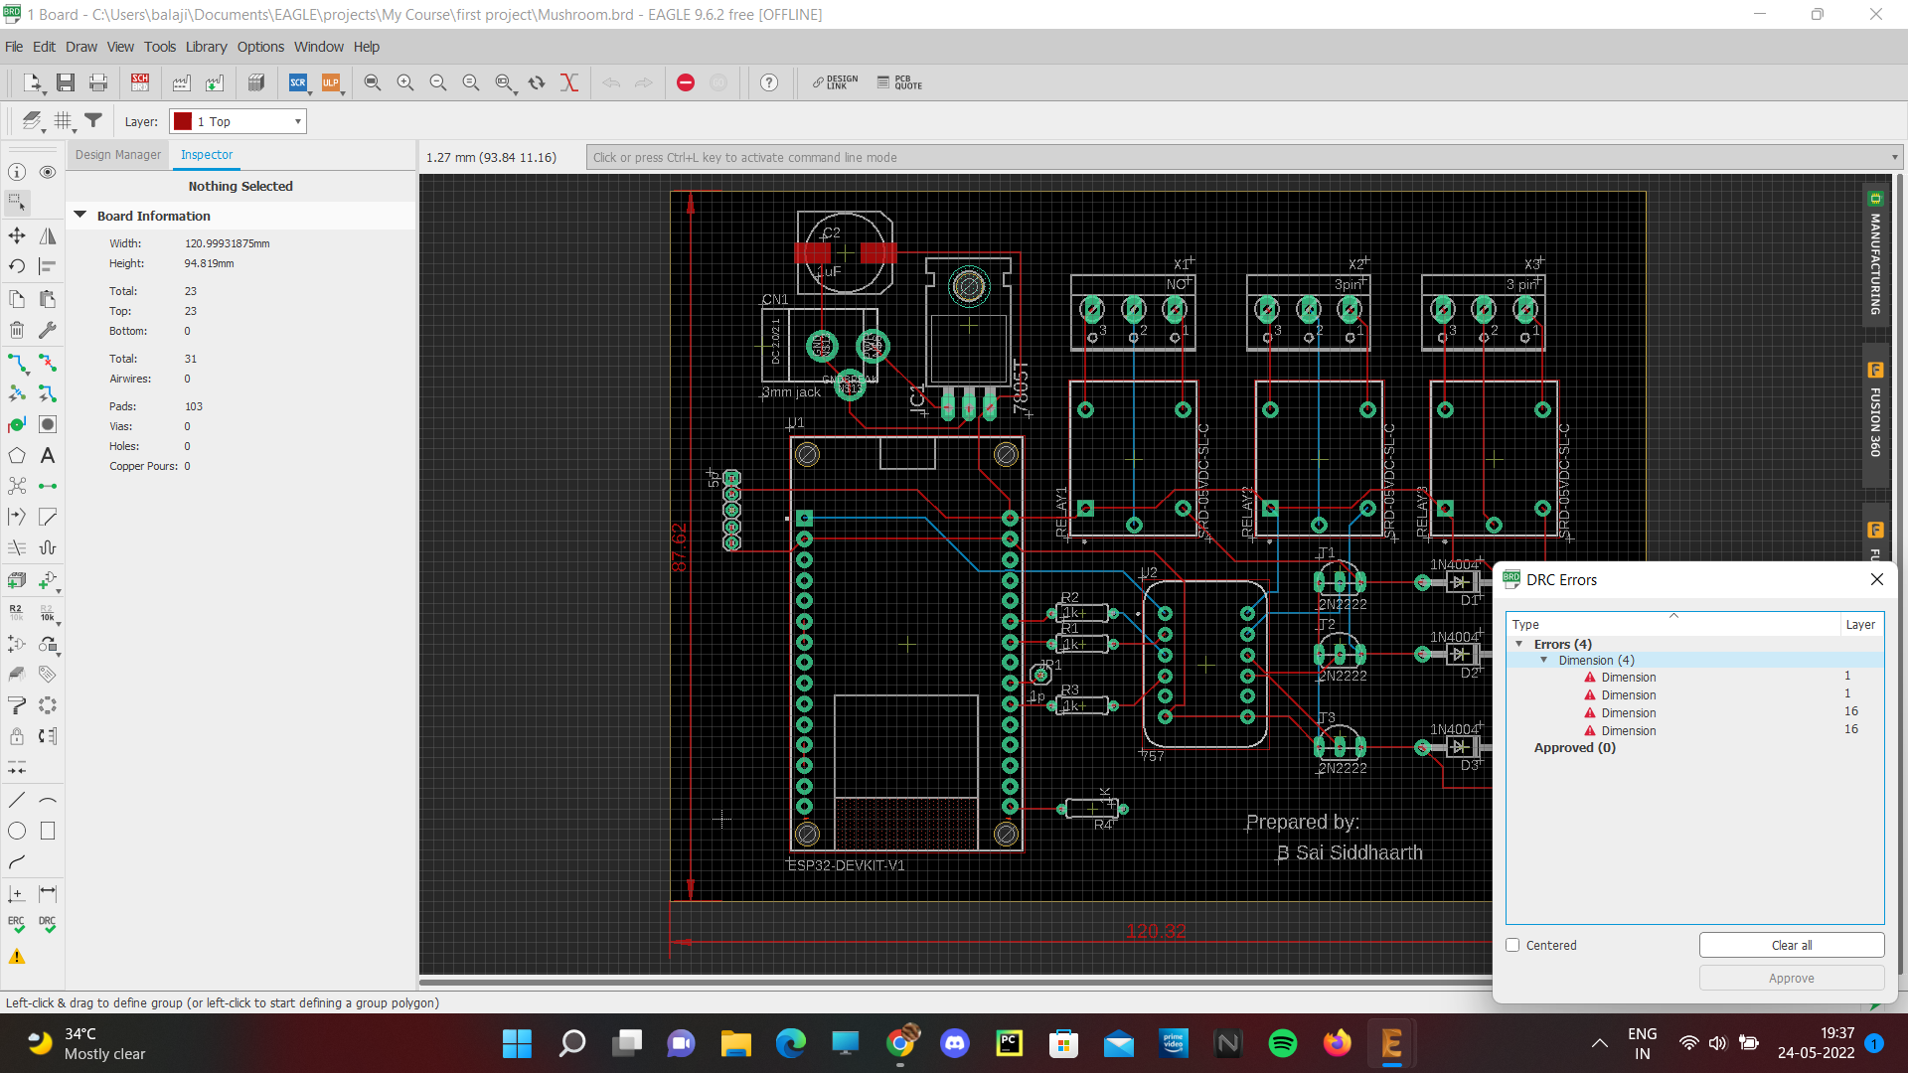This screenshot has height=1073, width=1908.
Task: Collapse the Errors (4) tree node
Action: point(1518,644)
